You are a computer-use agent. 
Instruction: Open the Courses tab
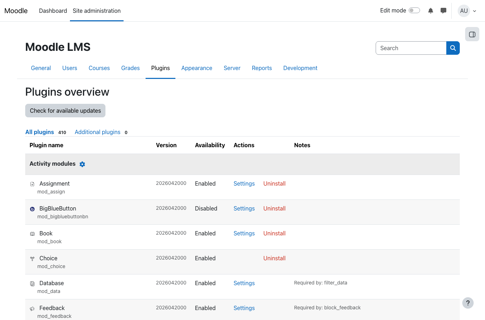tap(99, 68)
